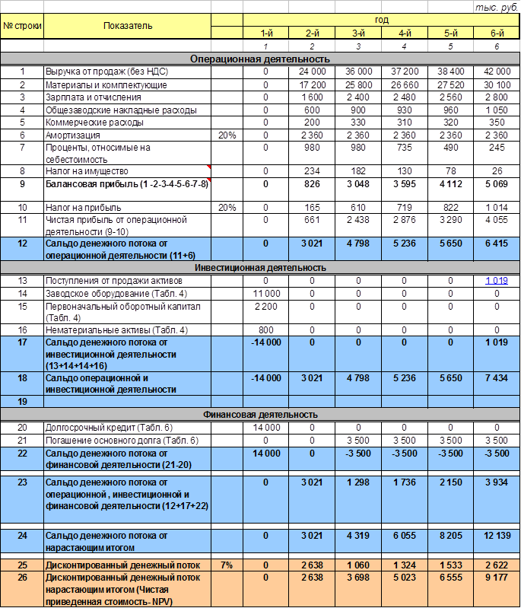Click 'Дисконтированный денежный поток' row 25 label

point(127,565)
